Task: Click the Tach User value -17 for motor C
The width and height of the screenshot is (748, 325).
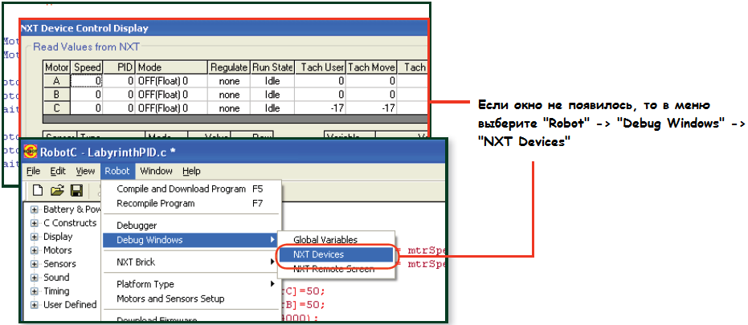Action: (x=320, y=108)
